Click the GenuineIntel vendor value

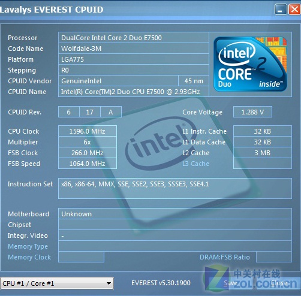pyautogui.click(x=118, y=81)
